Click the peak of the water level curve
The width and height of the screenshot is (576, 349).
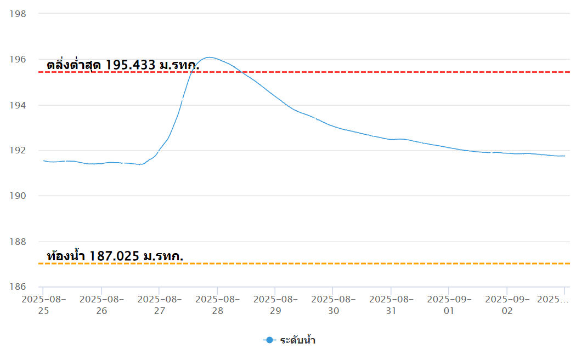(209, 57)
